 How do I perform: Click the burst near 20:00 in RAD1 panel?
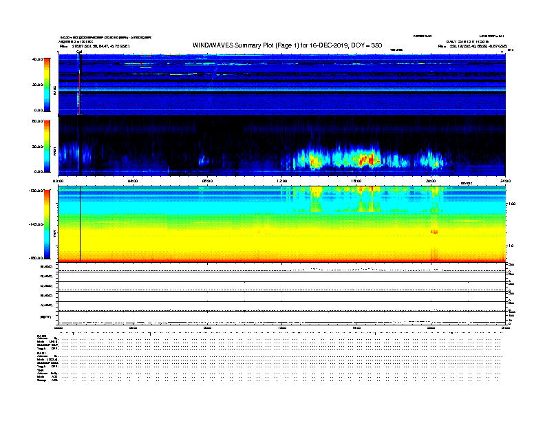click(431, 160)
